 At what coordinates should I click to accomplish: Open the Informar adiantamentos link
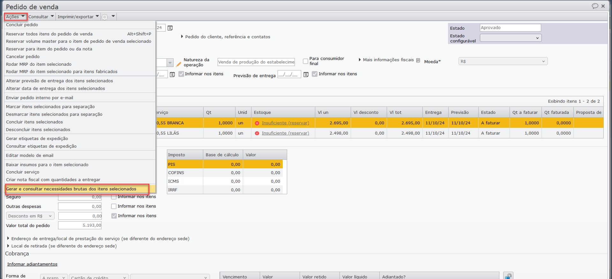click(x=32, y=264)
